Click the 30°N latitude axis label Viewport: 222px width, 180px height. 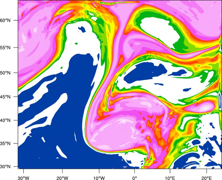(5, 167)
